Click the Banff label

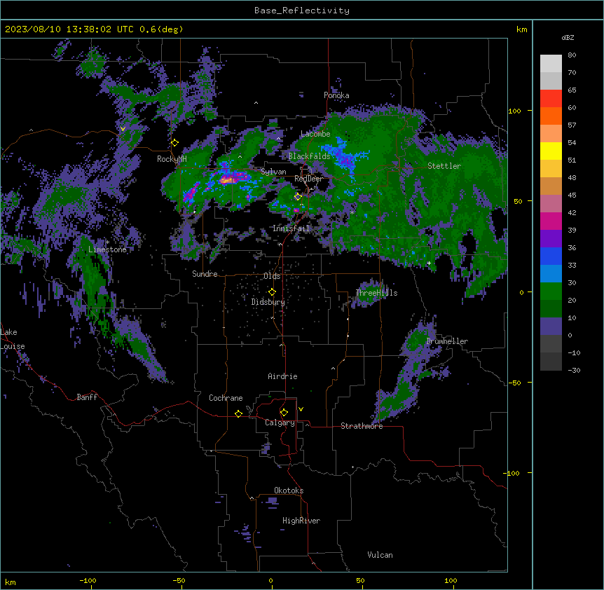click(x=87, y=397)
